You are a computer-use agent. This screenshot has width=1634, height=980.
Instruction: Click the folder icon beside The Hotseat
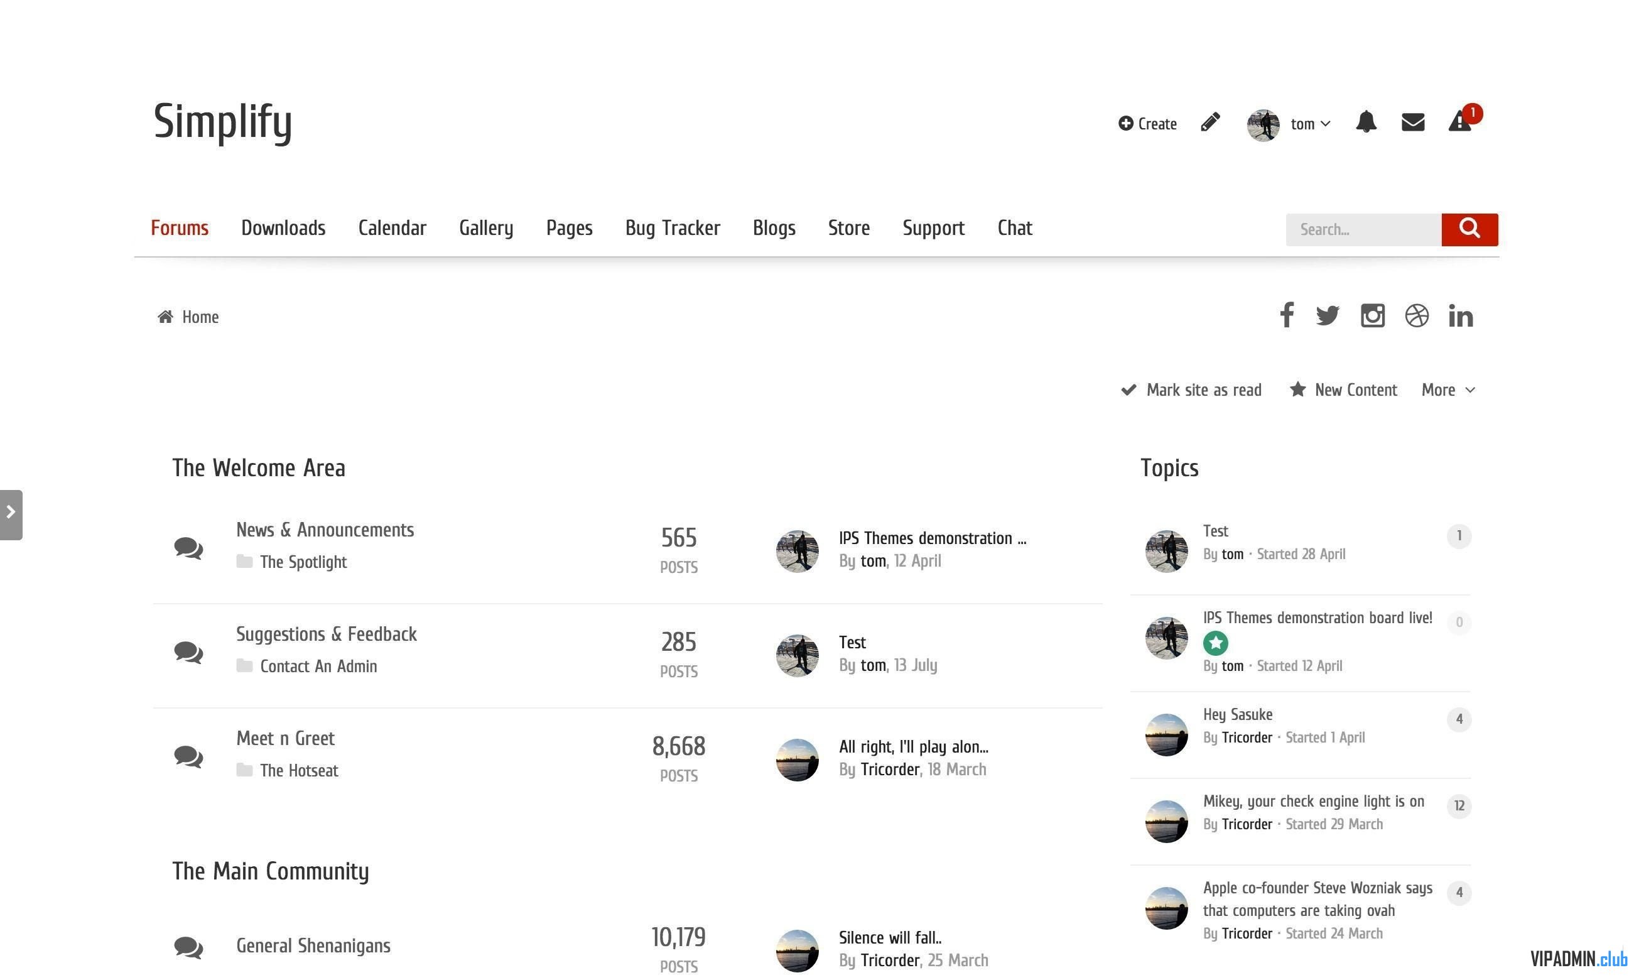coord(244,770)
